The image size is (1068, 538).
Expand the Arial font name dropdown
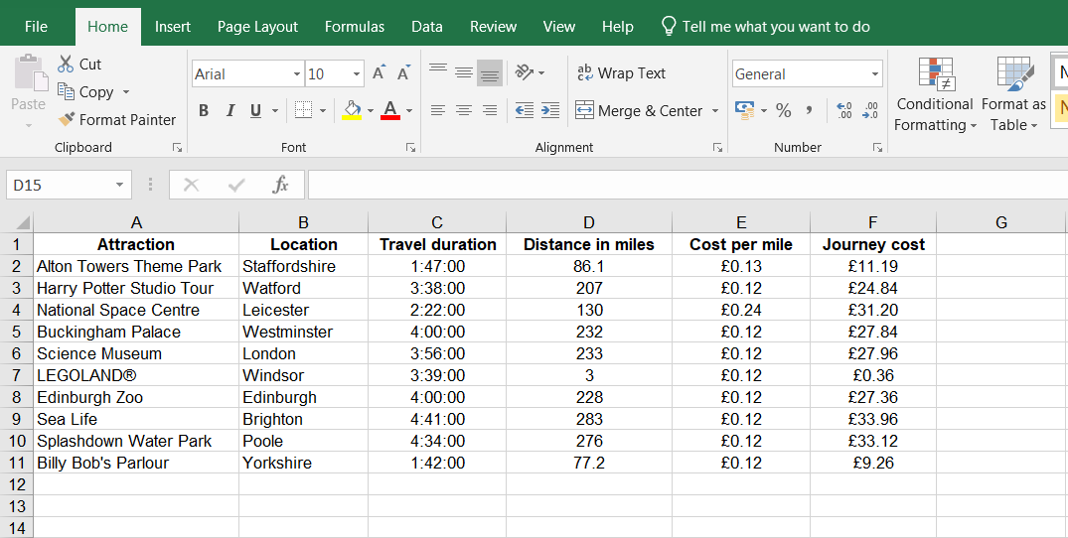tap(297, 73)
